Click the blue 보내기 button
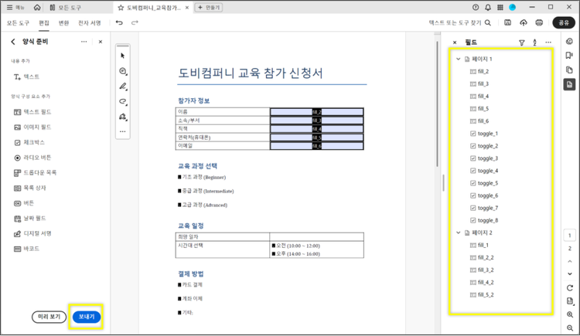 (x=86, y=317)
